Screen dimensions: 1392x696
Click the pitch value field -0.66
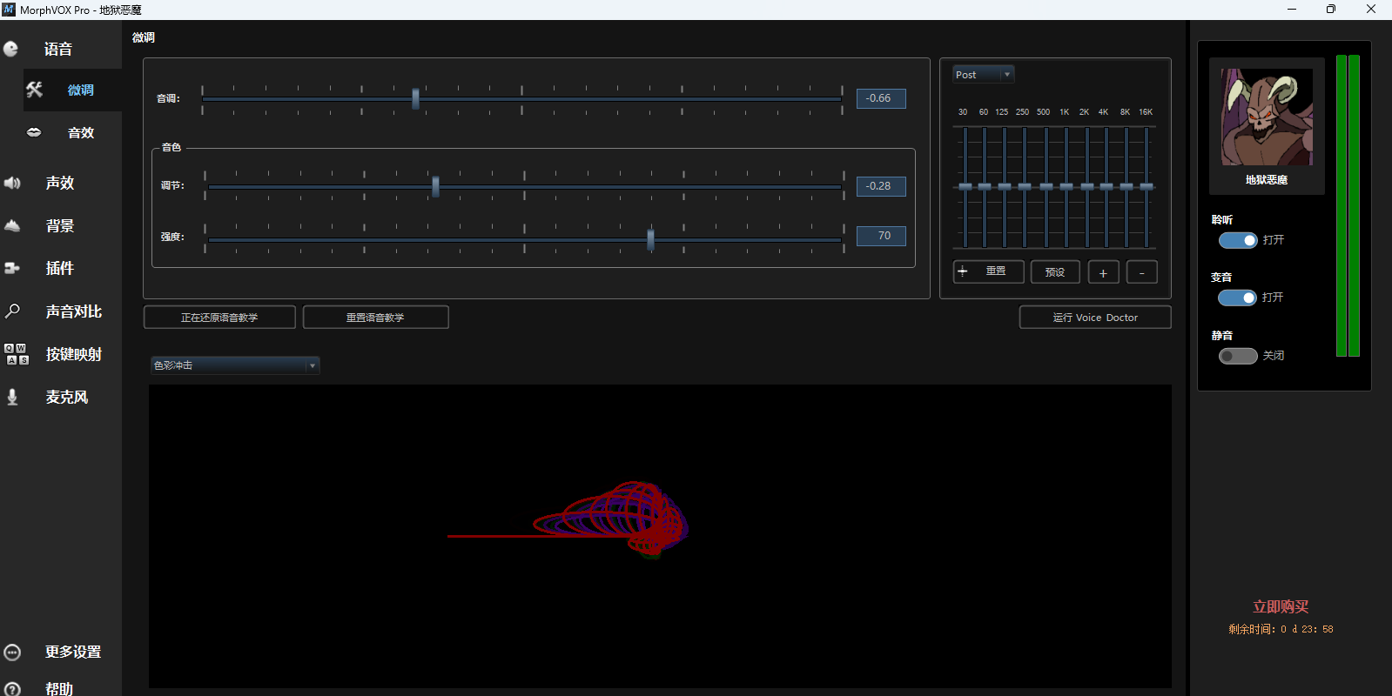click(x=881, y=98)
